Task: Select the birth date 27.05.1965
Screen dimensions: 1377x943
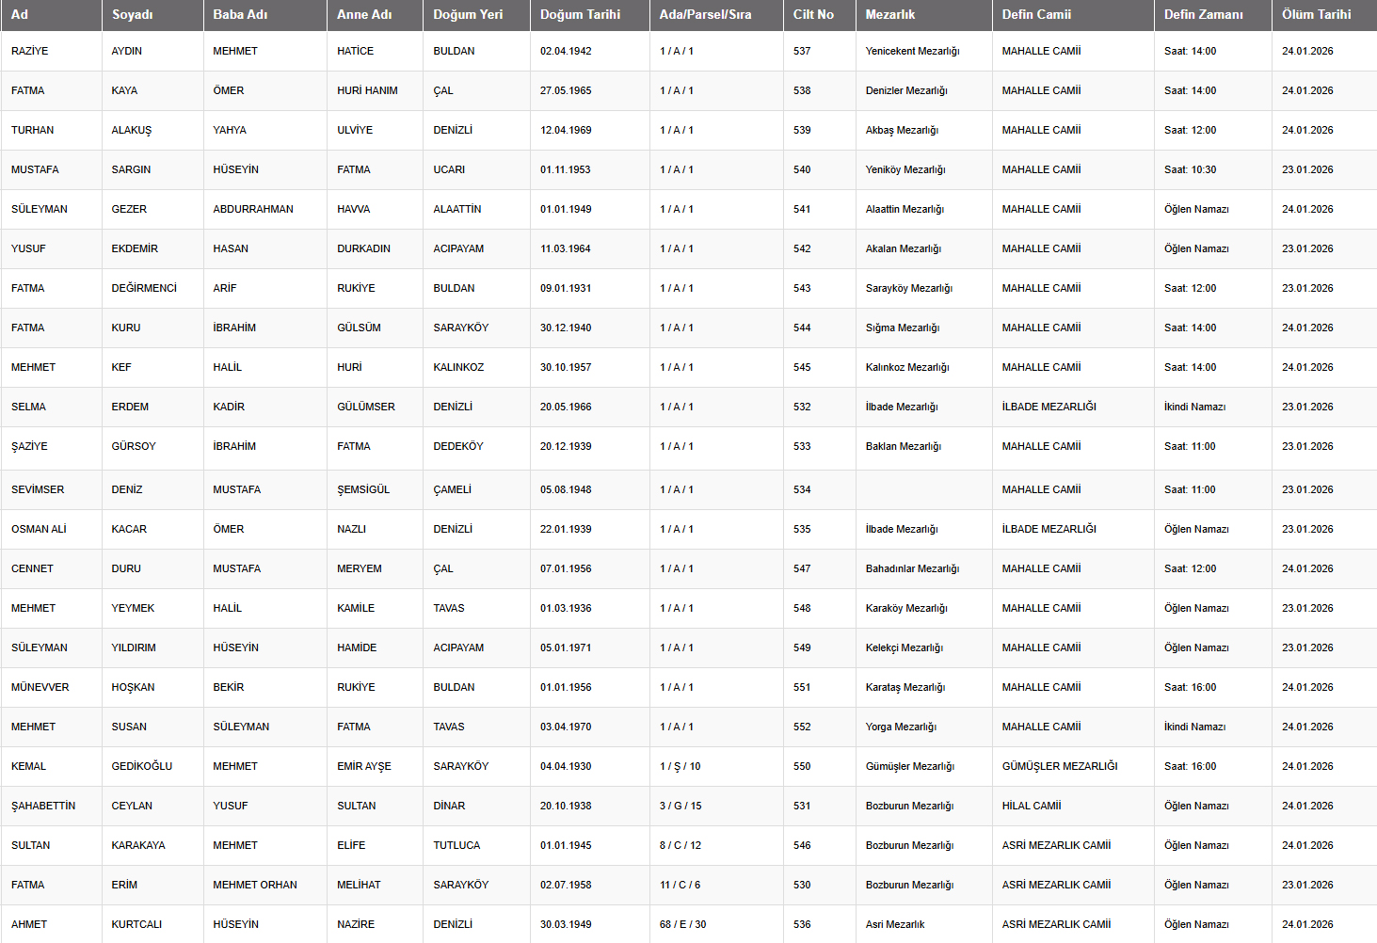Action: [566, 90]
